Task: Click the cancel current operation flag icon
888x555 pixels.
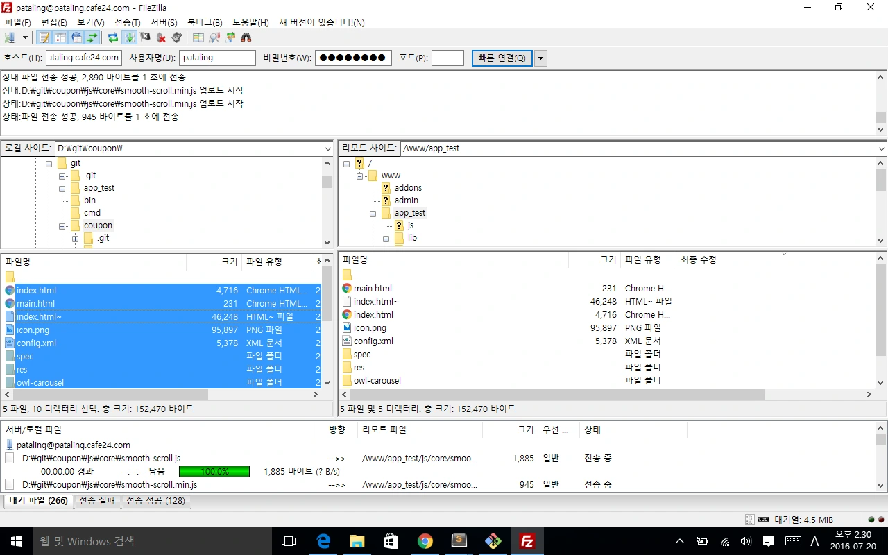Action: [x=144, y=37]
